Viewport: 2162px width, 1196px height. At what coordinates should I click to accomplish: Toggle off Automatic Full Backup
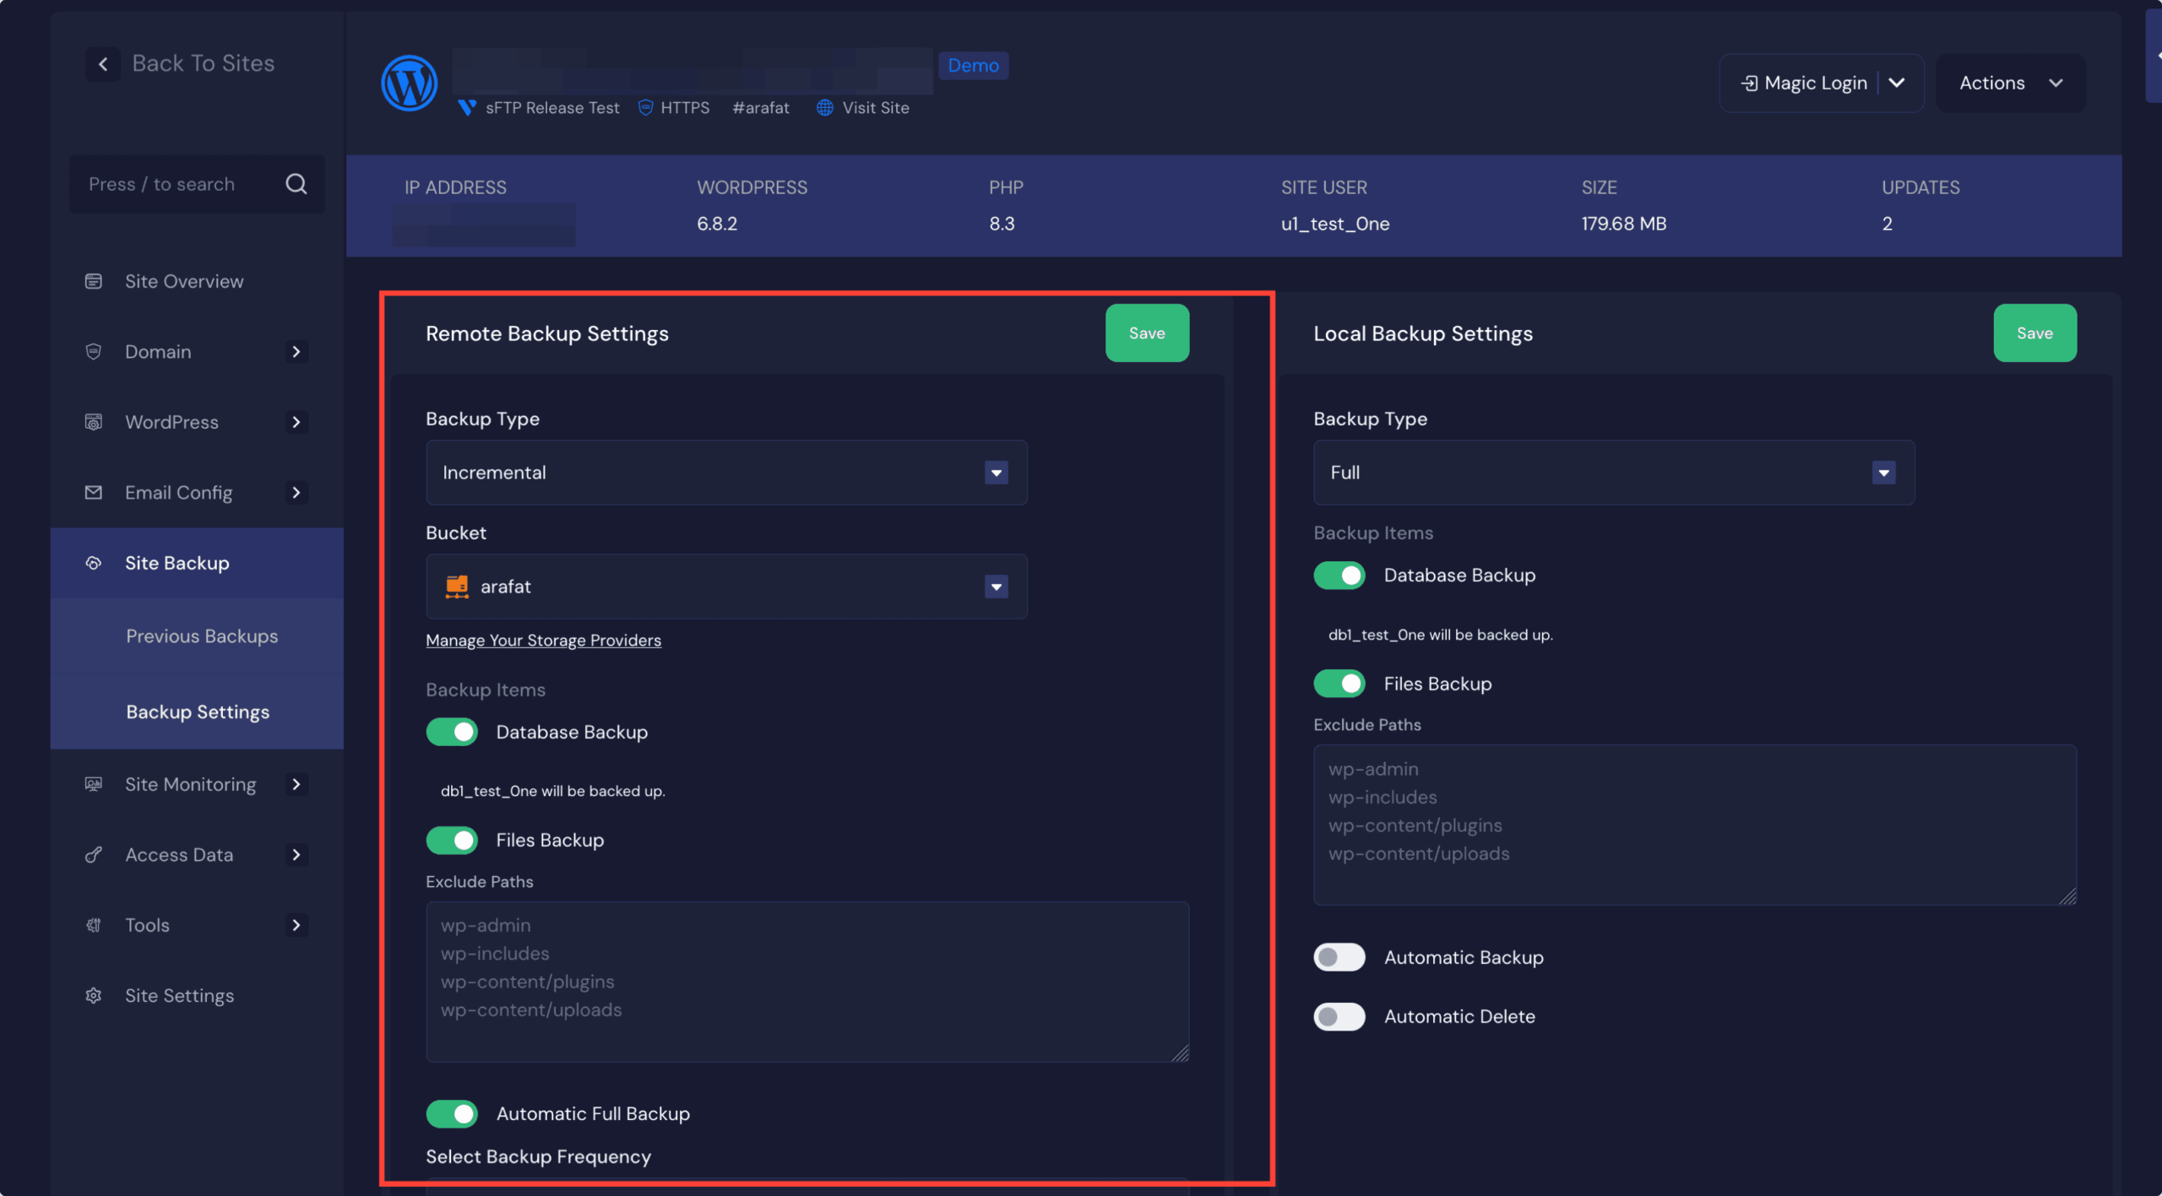pos(452,1113)
